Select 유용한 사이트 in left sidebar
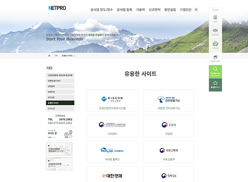Screen dimensions: 248x182 [60, 103]
